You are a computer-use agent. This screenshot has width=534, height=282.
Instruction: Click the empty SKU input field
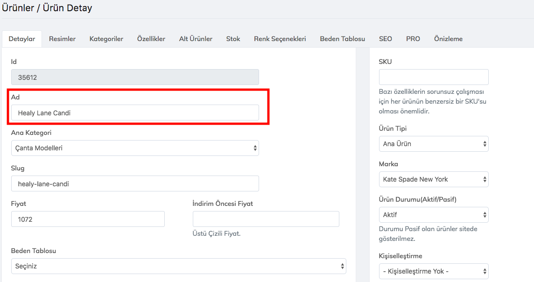coord(433,77)
